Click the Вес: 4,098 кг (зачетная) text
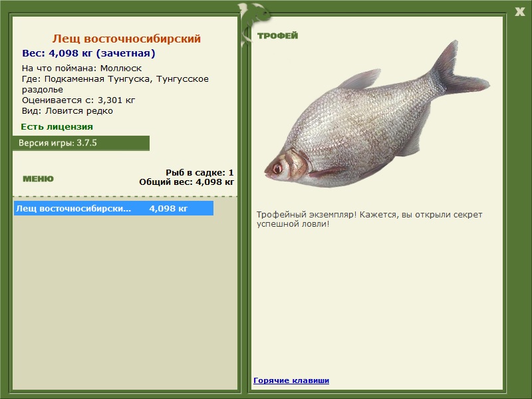Viewport: 532px width, 399px height. pos(88,53)
